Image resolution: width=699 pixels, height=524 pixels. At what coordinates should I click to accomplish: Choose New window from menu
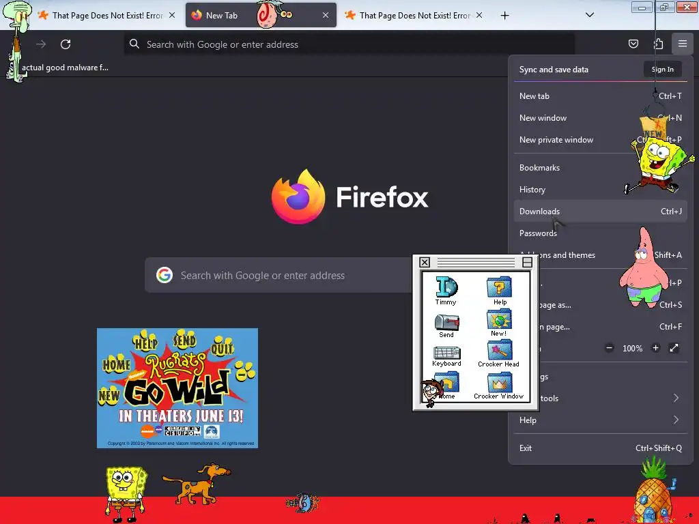pyautogui.click(x=600, y=117)
